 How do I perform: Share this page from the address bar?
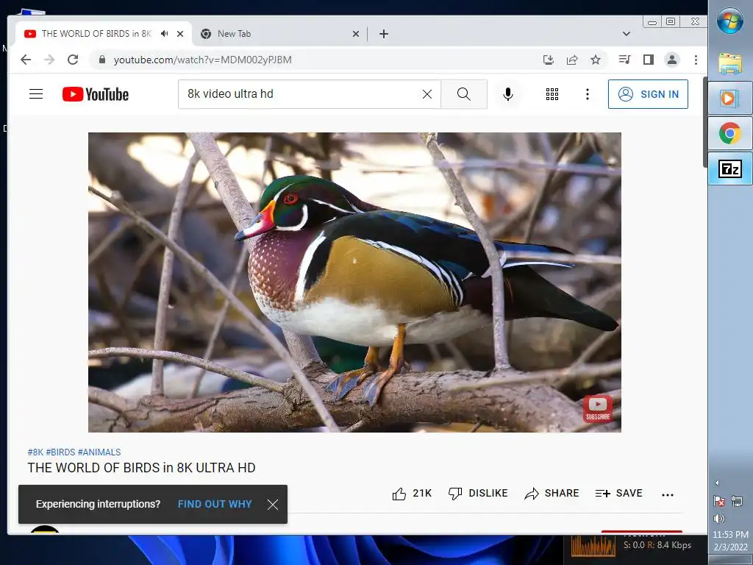click(x=572, y=60)
